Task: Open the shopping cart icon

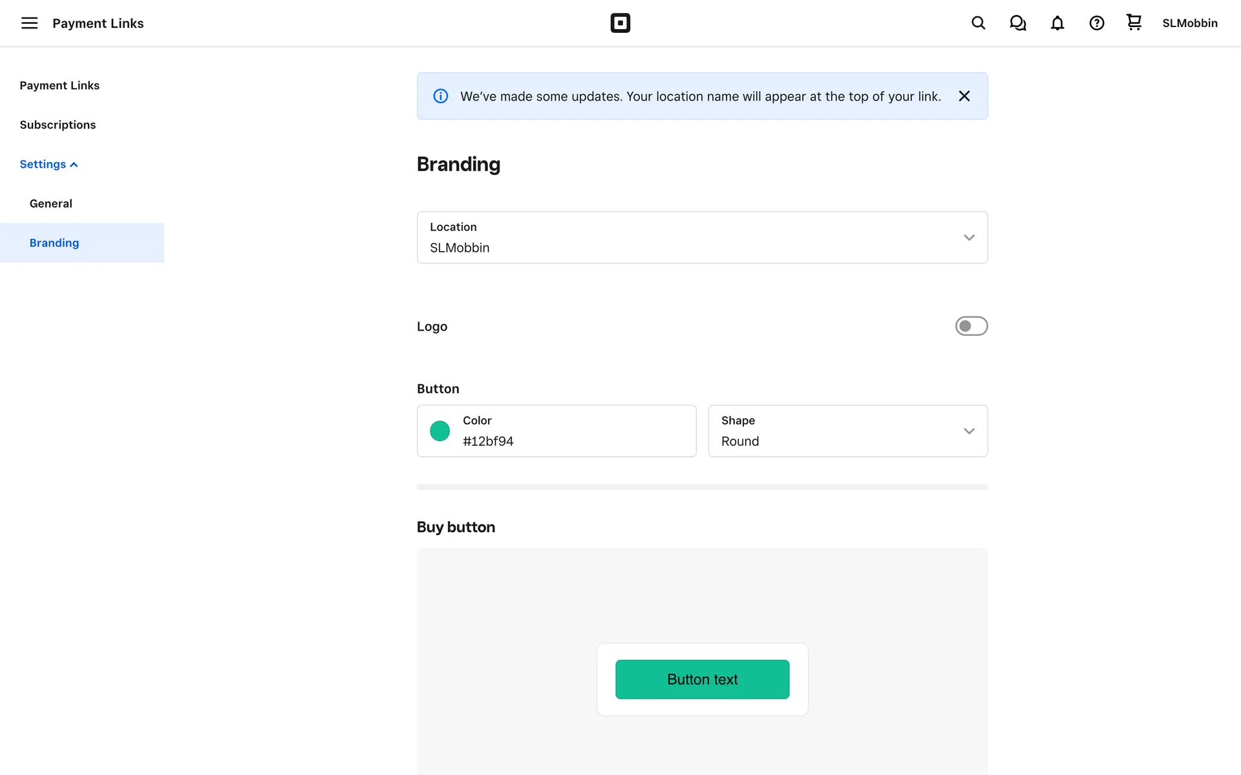Action: click(1134, 23)
